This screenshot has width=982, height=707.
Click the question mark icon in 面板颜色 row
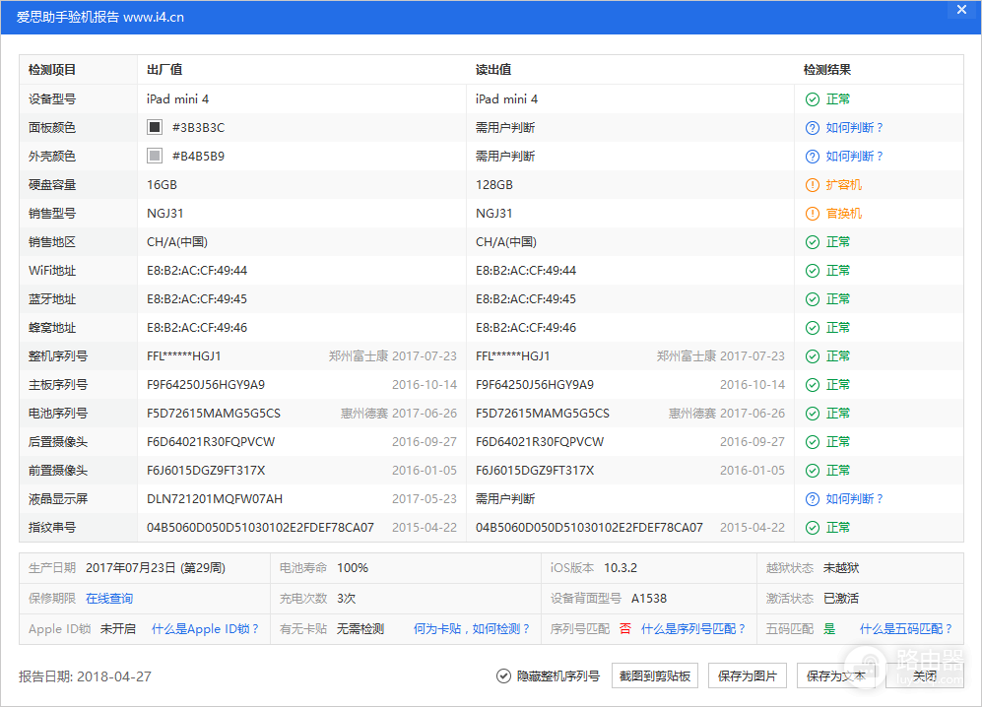coord(813,128)
